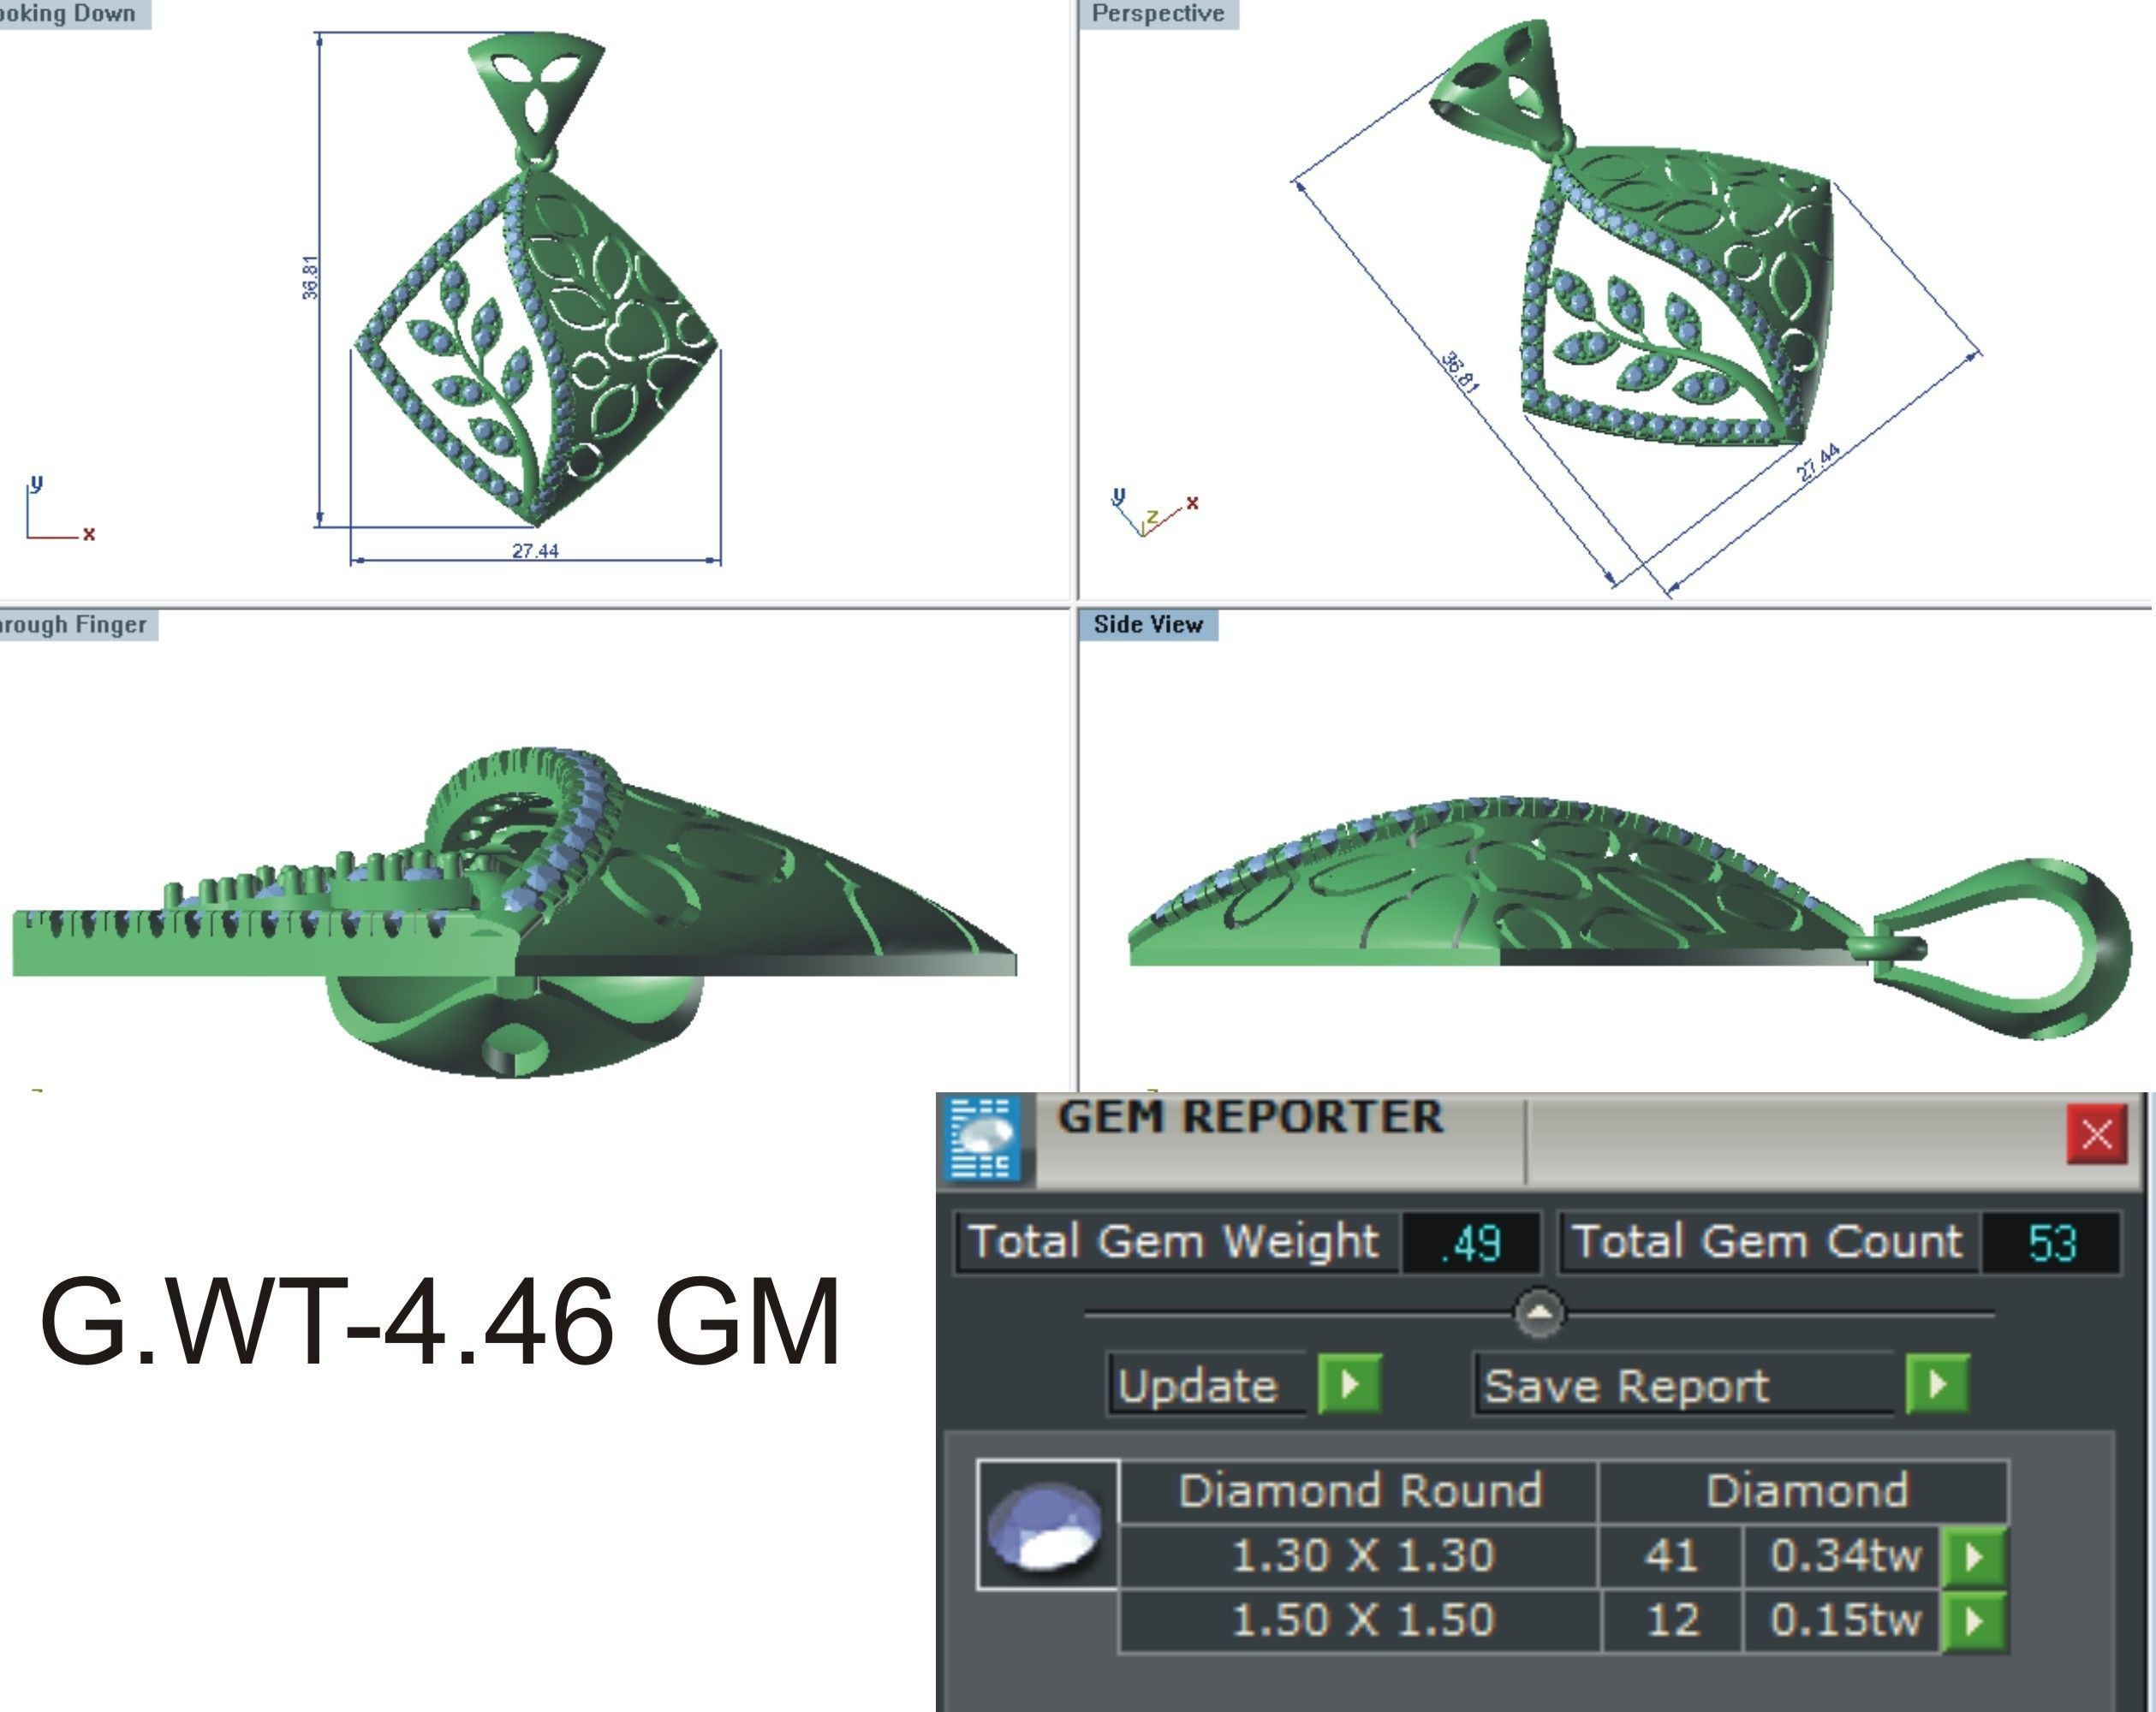Click the Total Gem Weight label

(x=1176, y=1243)
